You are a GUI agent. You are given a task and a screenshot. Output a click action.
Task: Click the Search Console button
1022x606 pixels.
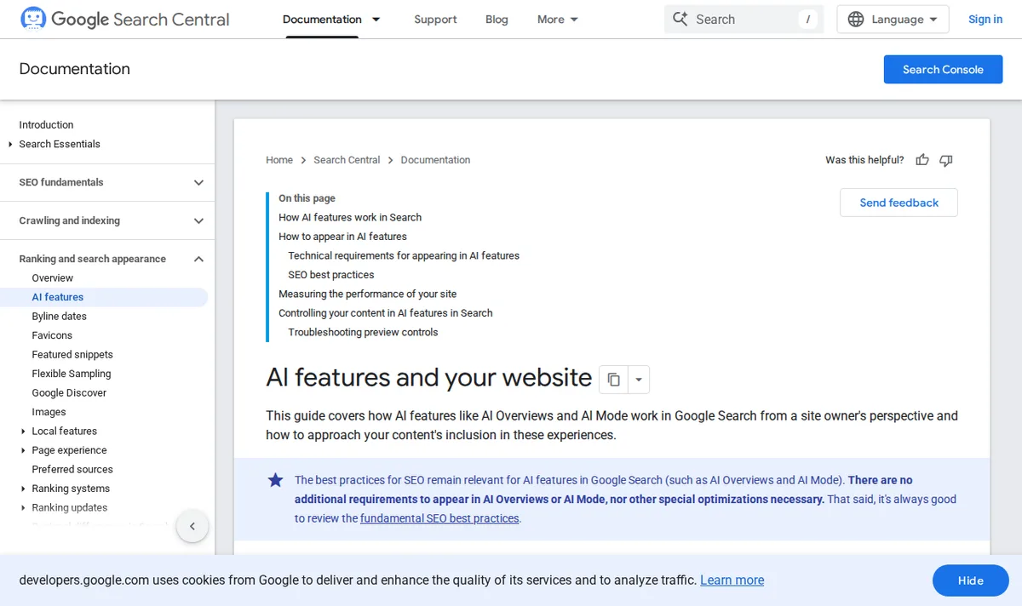943,69
